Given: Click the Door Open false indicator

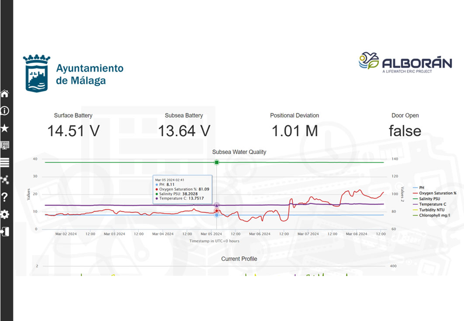Looking at the screenshot, I should tap(405, 131).
